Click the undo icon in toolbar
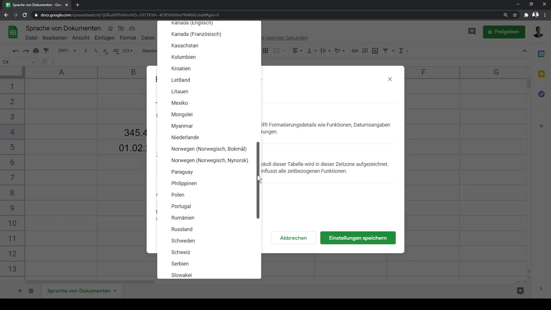Image resolution: width=551 pixels, height=310 pixels. [15, 51]
